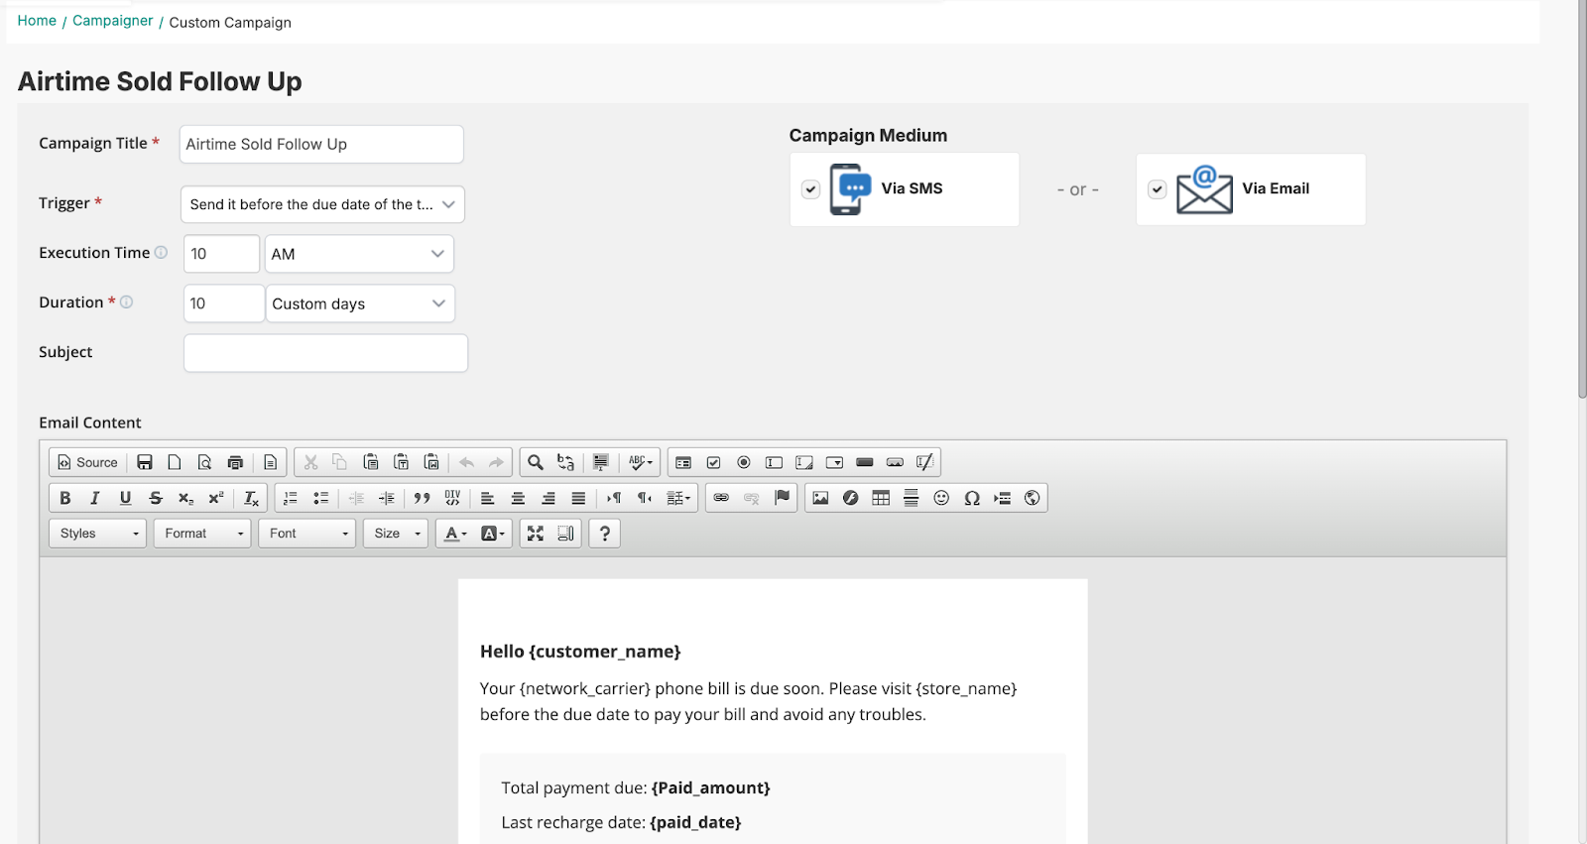The height and width of the screenshot is (844, 1587).
Task: Toggle Strikethrough formatting
Action: 156,498
